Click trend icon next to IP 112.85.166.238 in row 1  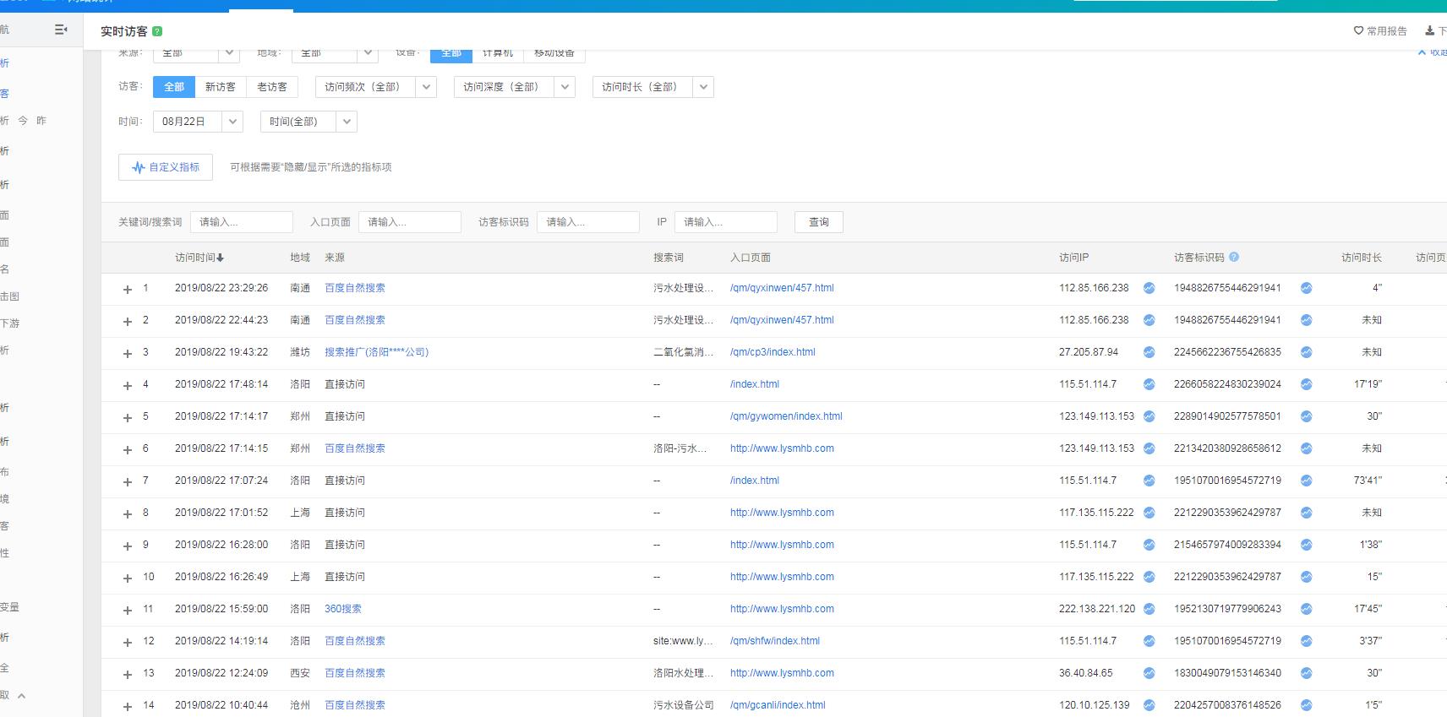[x=1149, y=288]
